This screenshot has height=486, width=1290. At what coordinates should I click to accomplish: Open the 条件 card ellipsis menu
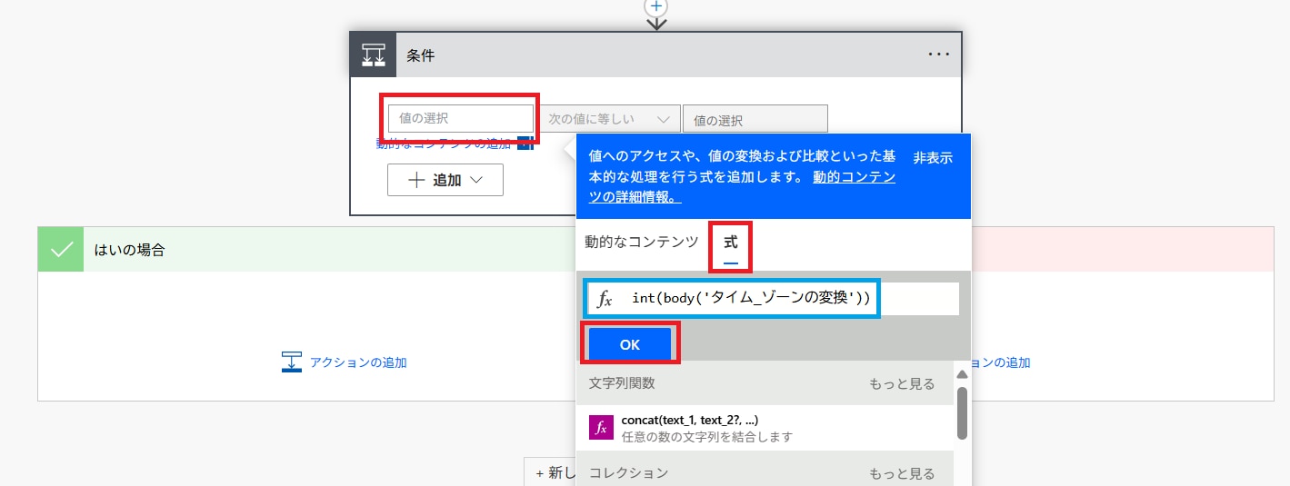[938, 55]
